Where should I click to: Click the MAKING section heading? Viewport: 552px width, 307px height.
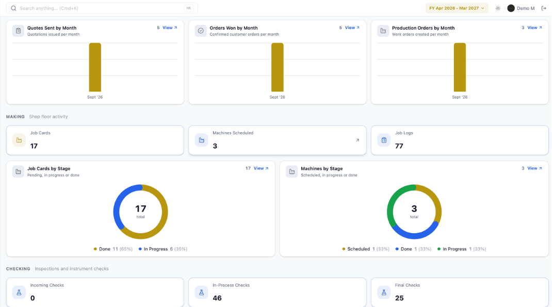coord(15,117)
